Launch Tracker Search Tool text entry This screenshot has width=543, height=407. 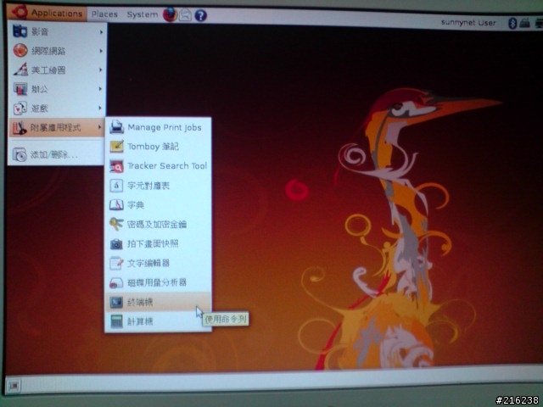tap(167, 166)
